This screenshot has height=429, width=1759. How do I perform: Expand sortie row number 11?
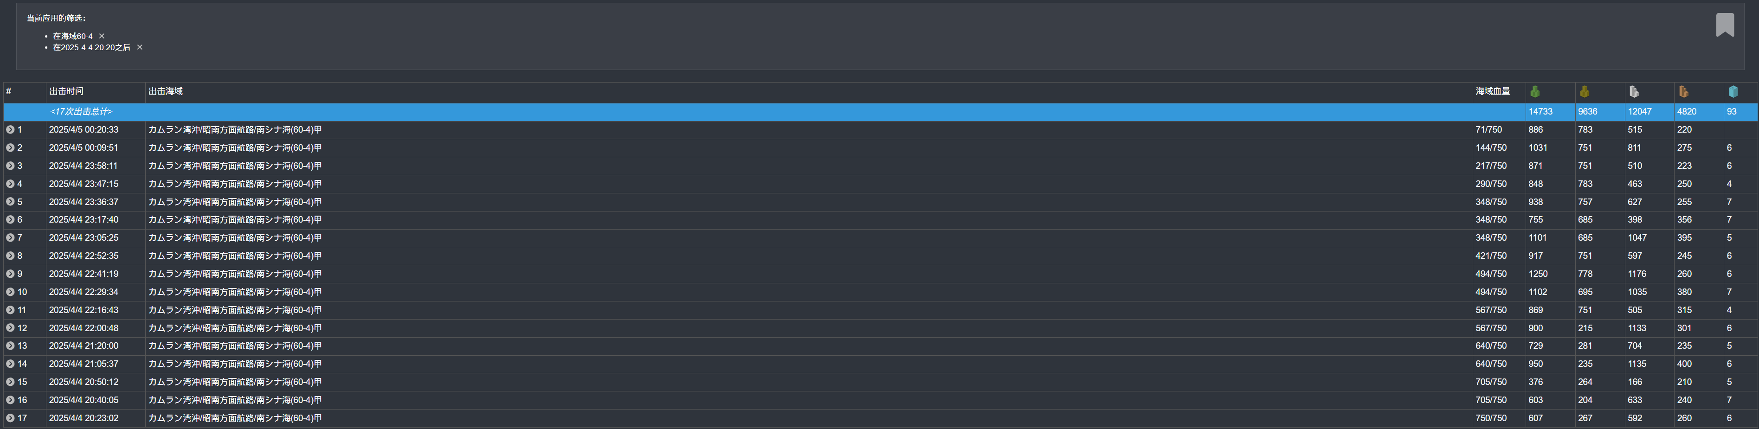[10, 310]
